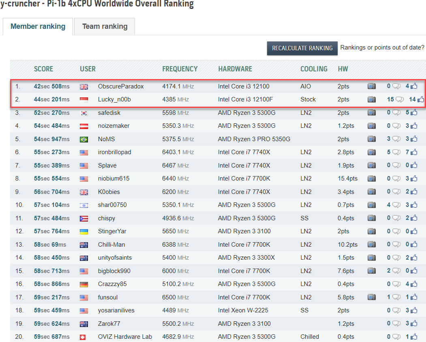Click the camera icon for funsoul's submission
426x342 pixels.
pos(371,297)
